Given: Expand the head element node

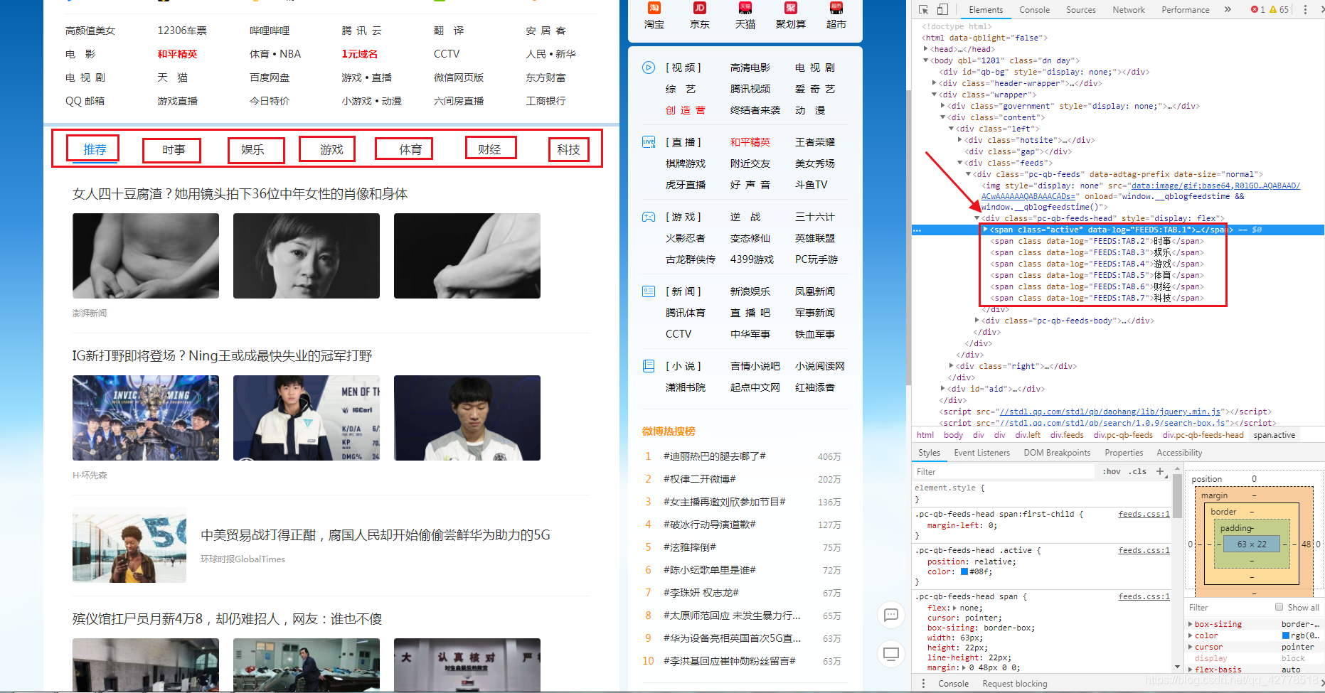Looking at the screenshot, I should point(925,49).
